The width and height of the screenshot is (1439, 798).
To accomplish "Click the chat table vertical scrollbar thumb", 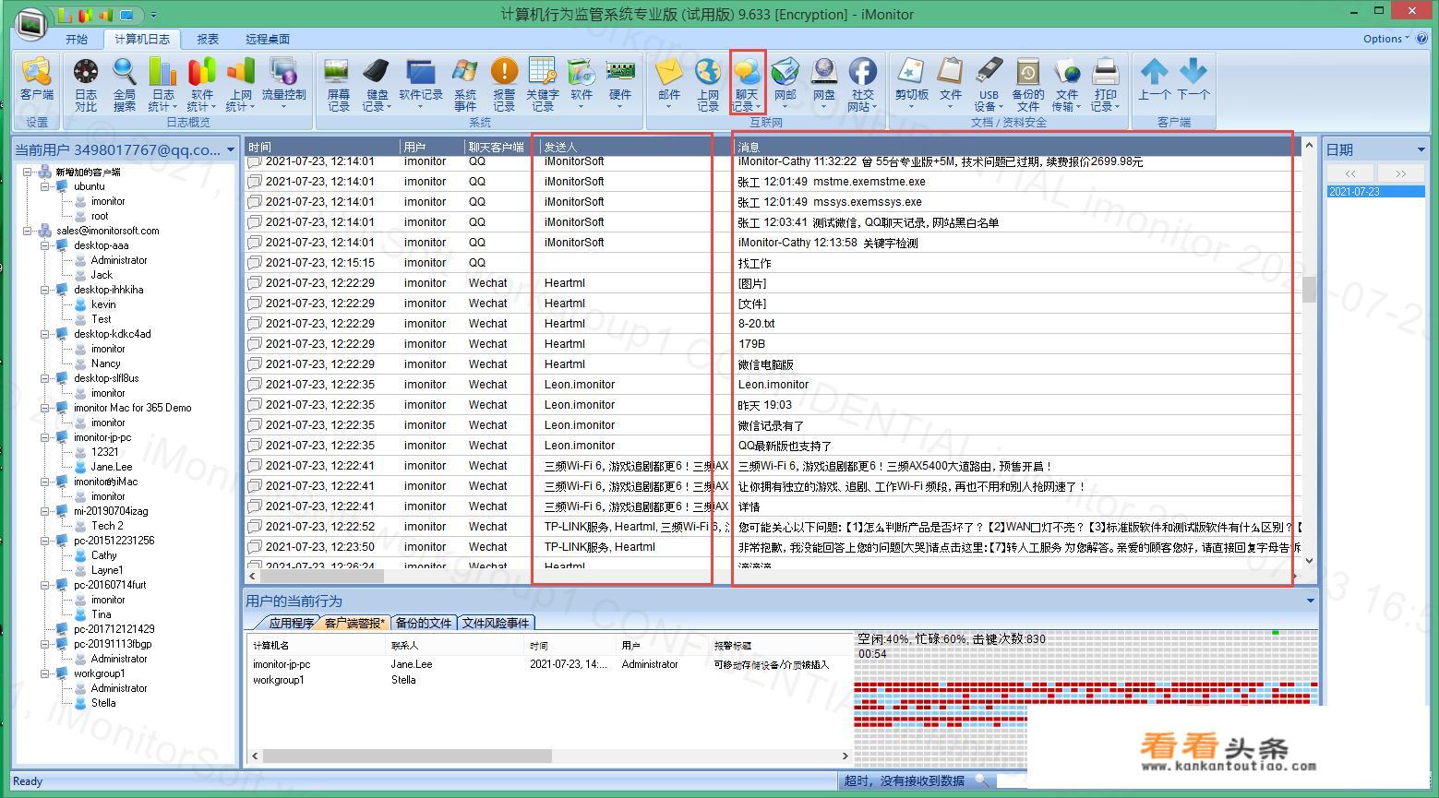I will coord(1309,289).
